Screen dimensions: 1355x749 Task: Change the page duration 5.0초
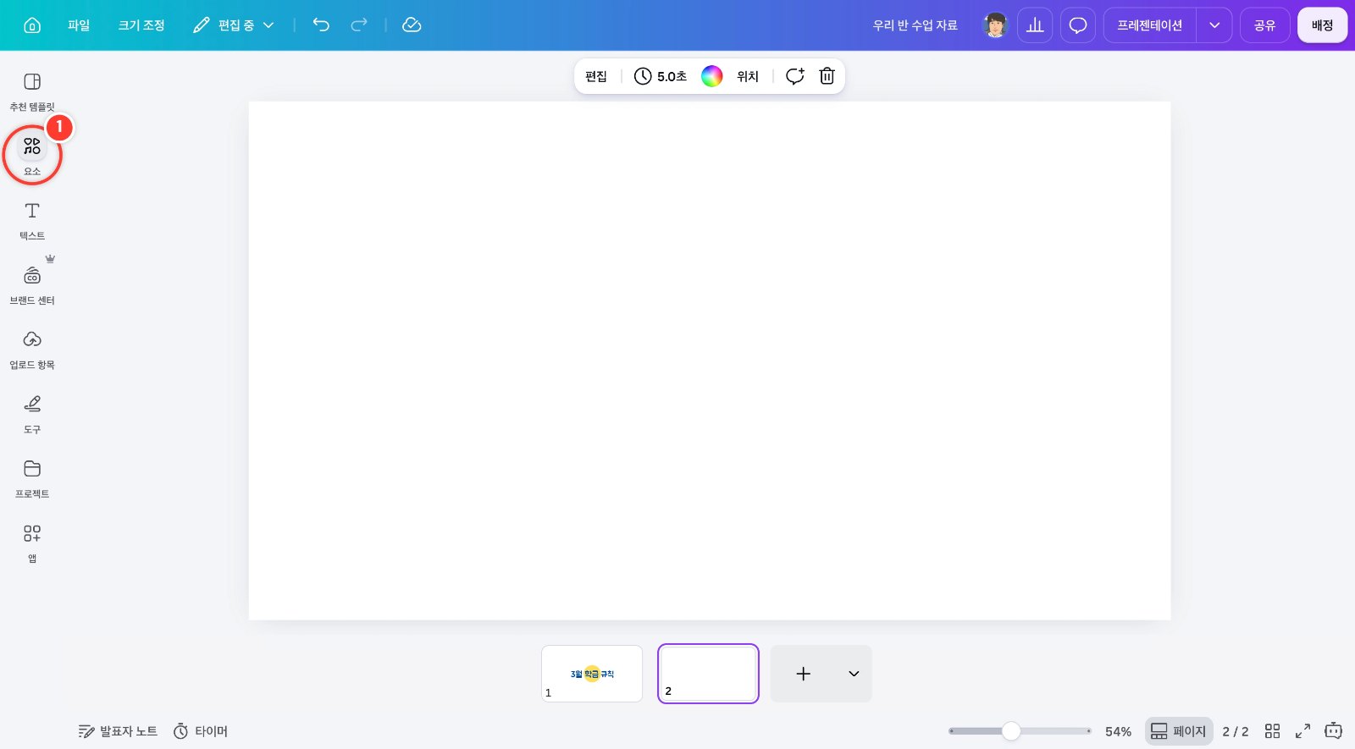click(661, 76)
